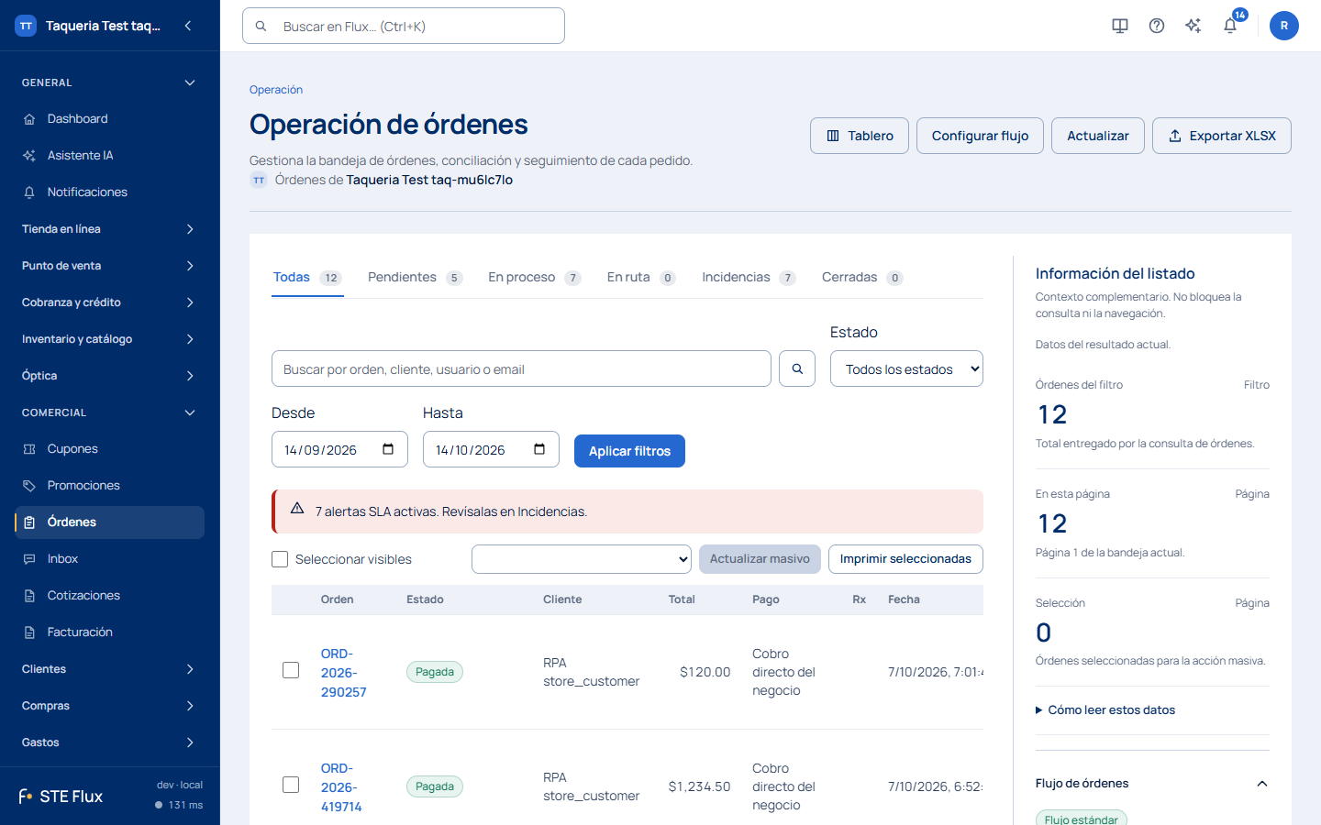Click Configurar flujo button
Viewport: 1321px width, 825px height.
click(980, 136)
